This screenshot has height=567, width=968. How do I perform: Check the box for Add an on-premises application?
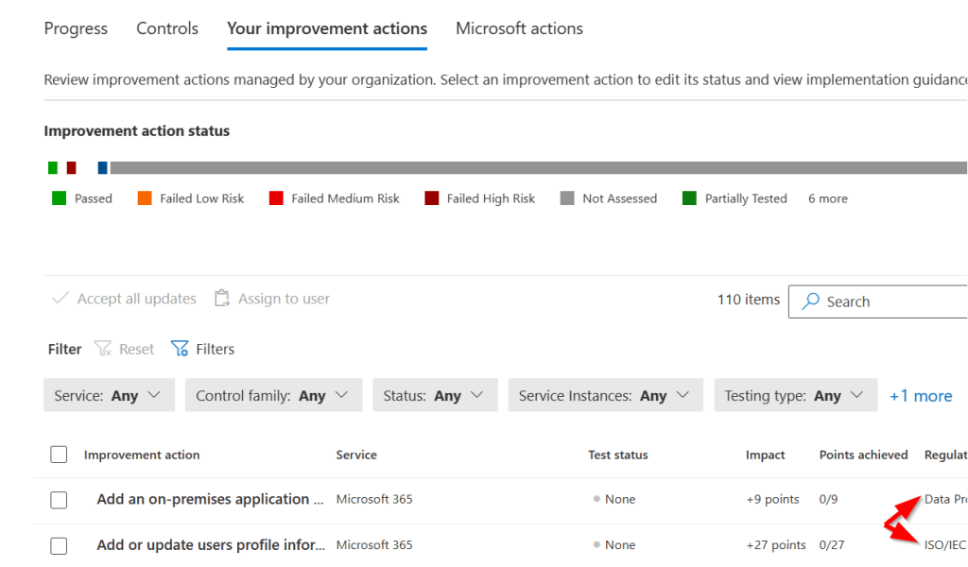tap(59, 500)
